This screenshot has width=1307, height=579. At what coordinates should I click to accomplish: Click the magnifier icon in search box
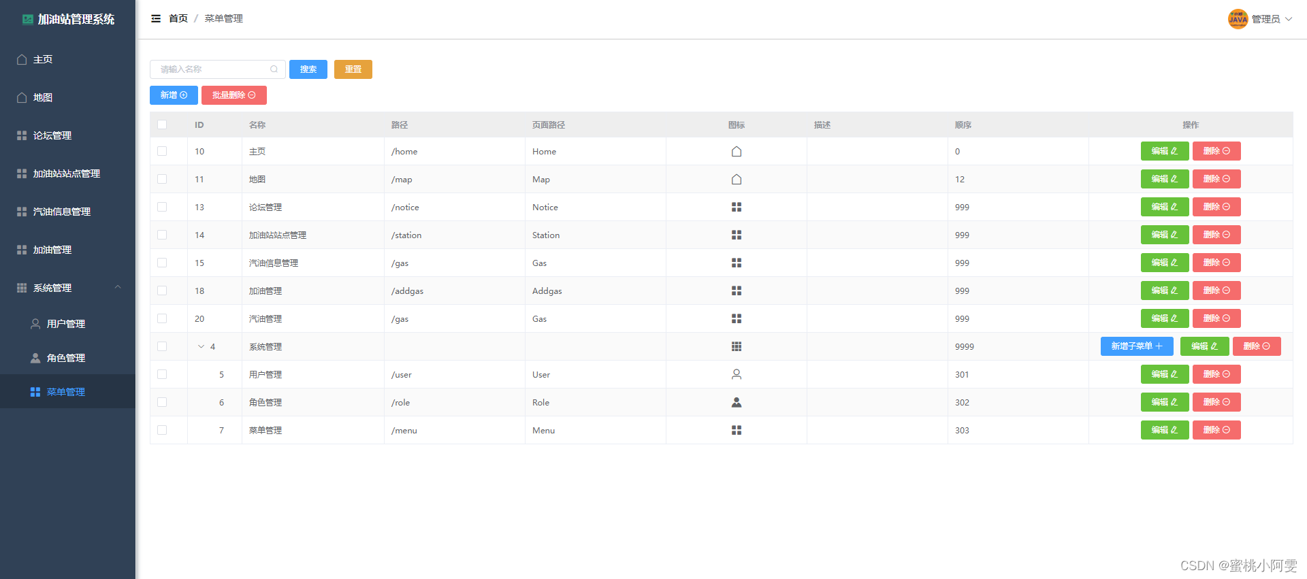274,69
